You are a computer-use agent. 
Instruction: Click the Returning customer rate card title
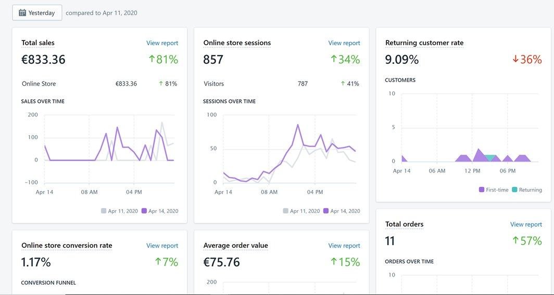[424, 43]
